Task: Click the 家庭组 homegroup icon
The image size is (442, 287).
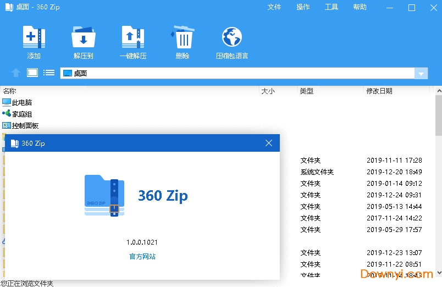Action: click(7, 114)
